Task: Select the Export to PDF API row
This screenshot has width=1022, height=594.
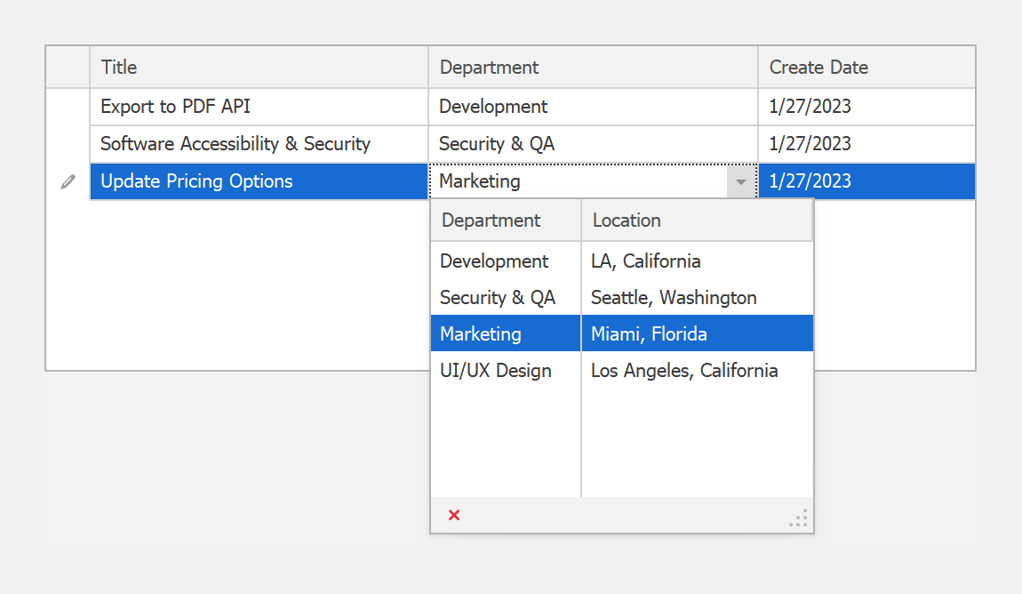Action: (258, 107)
